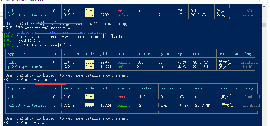Click 'mode' header in the restart all table
Screen dimensions: 270x126
point(90,54)
